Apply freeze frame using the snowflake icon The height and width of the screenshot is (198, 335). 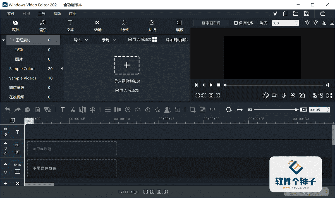tap(93, 109)
